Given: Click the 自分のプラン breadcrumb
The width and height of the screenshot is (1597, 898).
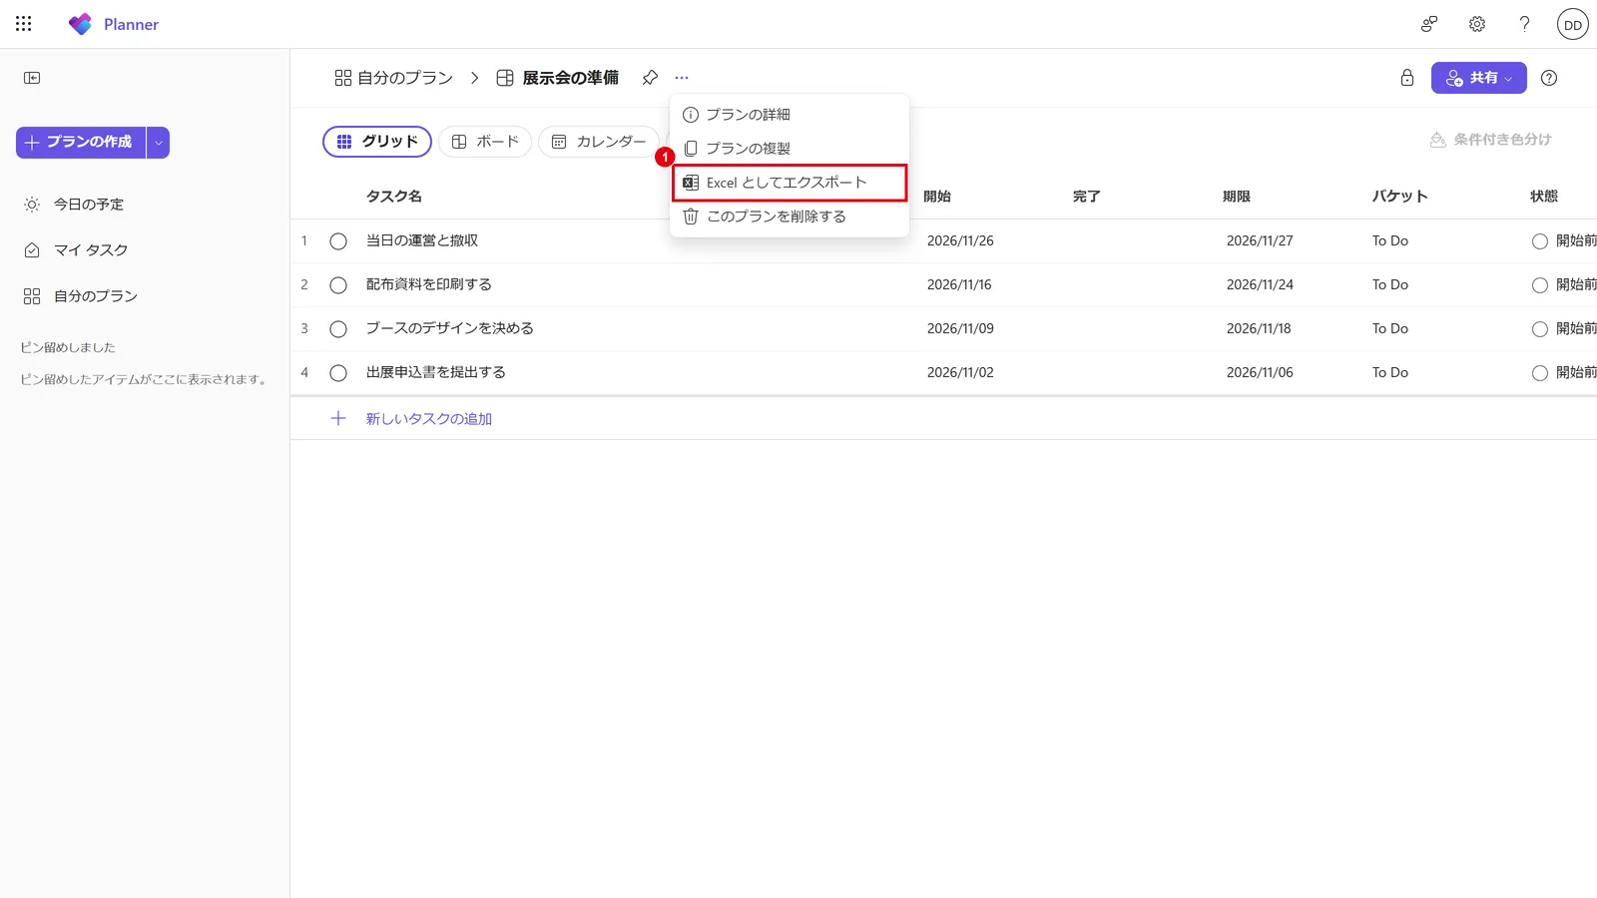Looking at the screenshot, I should (394, 78).
